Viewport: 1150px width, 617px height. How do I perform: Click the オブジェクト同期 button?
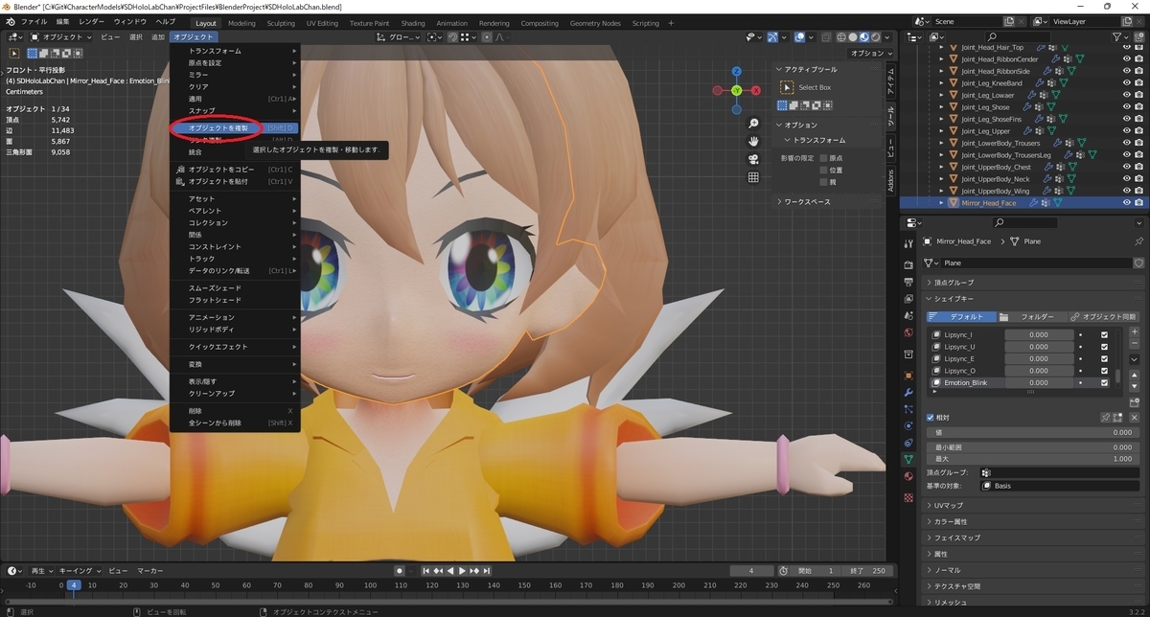[x=1103, y=316]
